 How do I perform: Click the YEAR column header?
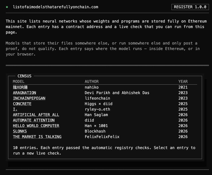point(183,82)
